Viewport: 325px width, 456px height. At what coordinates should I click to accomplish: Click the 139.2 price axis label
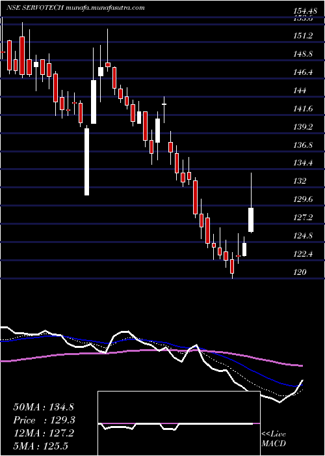click(303, 127)
